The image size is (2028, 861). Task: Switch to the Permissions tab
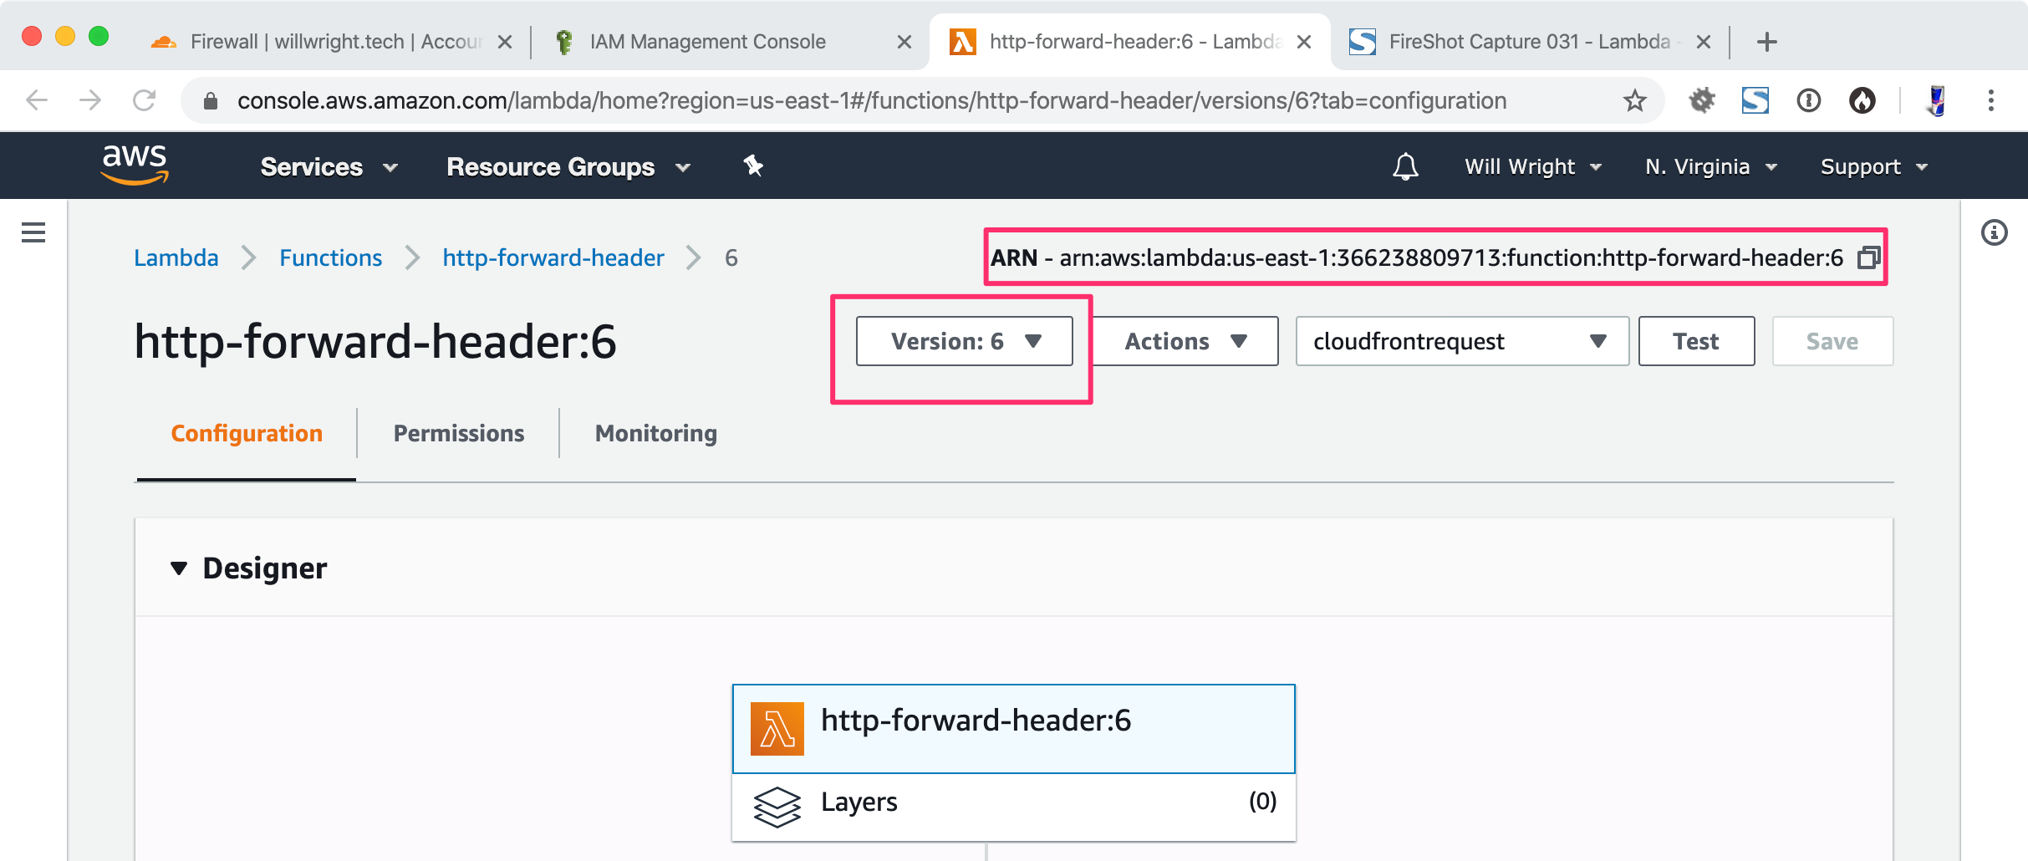[459, 433]
